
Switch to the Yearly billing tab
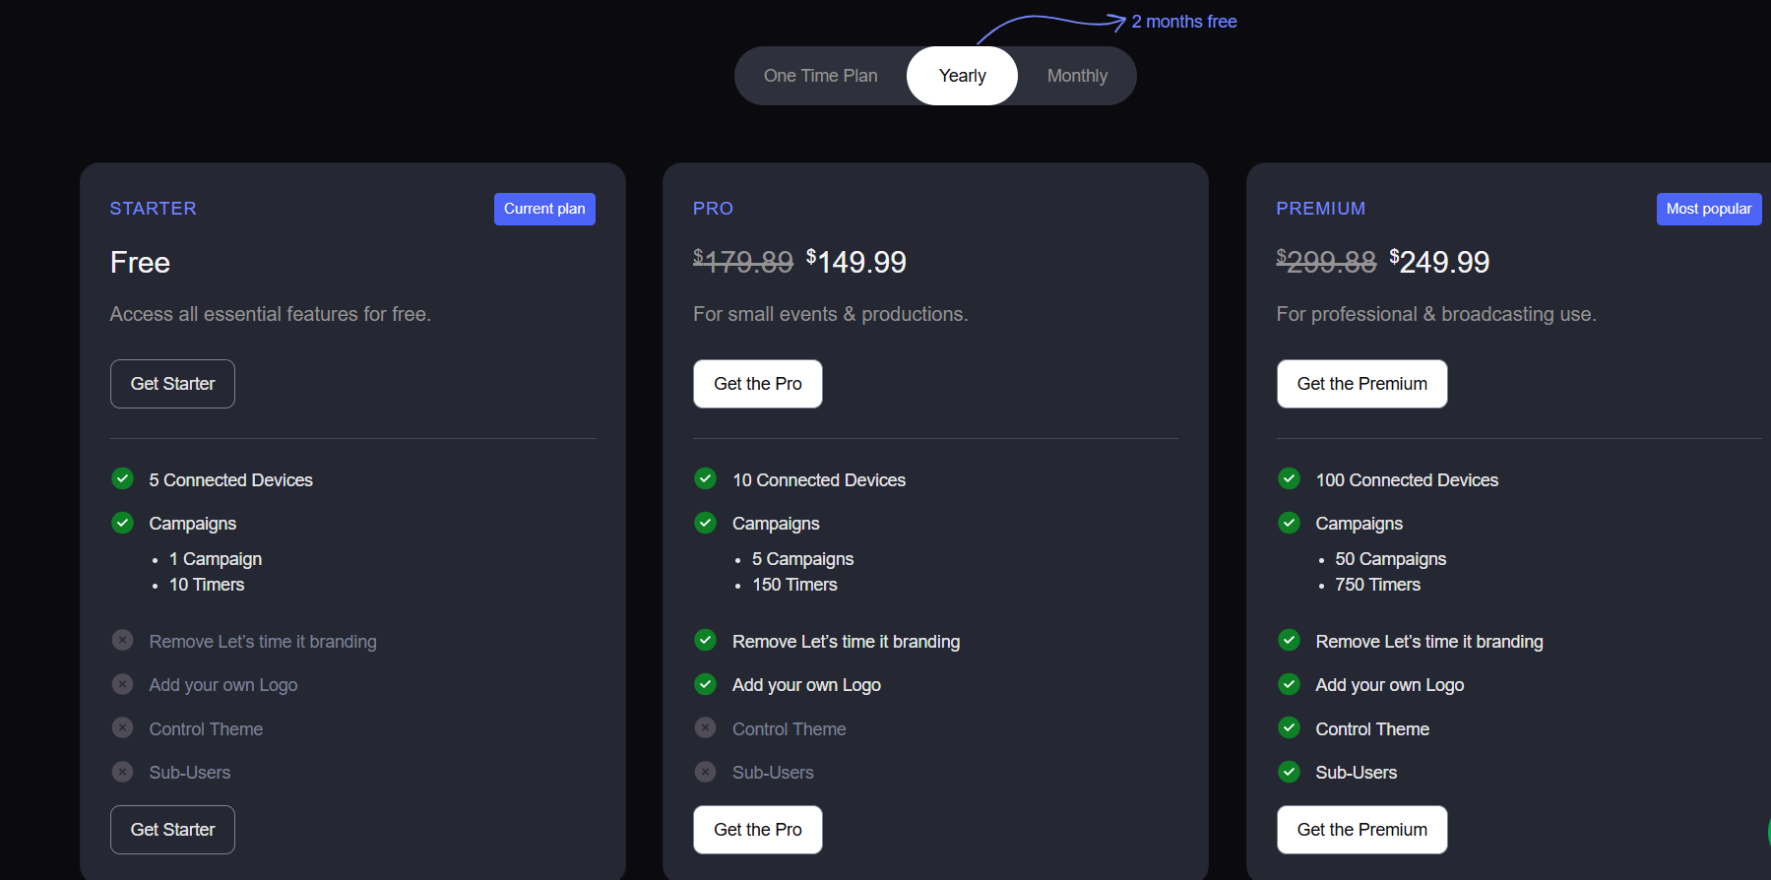coord(962,76)
